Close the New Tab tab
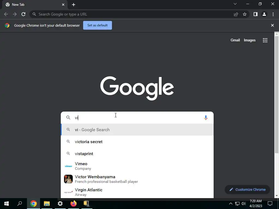279x209 pixels. pyautogui.click(x=63, y=5)
